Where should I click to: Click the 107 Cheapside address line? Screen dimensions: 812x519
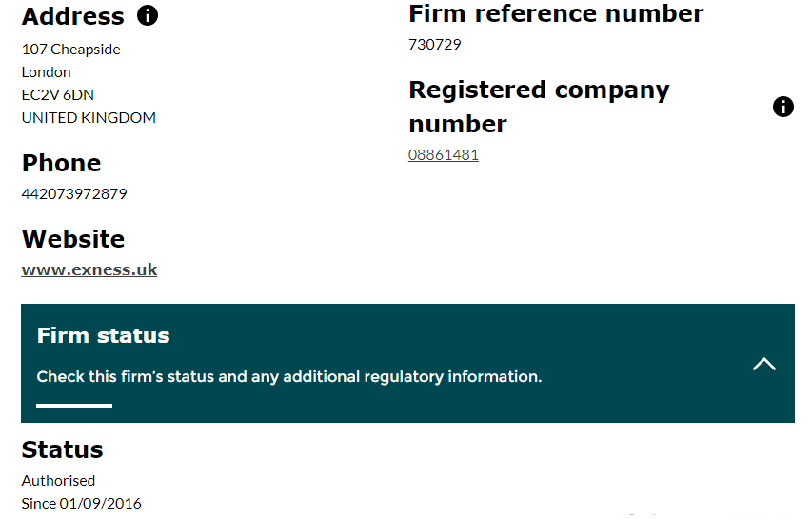pyautogui.click(x=71, y=50)
